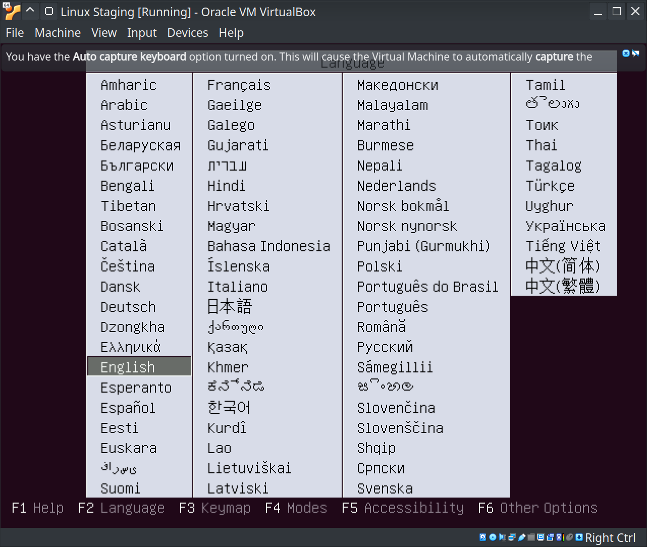This screenshot has height=547, width=647.
Task: Open the Devices menu
Action: coord(187,33)
